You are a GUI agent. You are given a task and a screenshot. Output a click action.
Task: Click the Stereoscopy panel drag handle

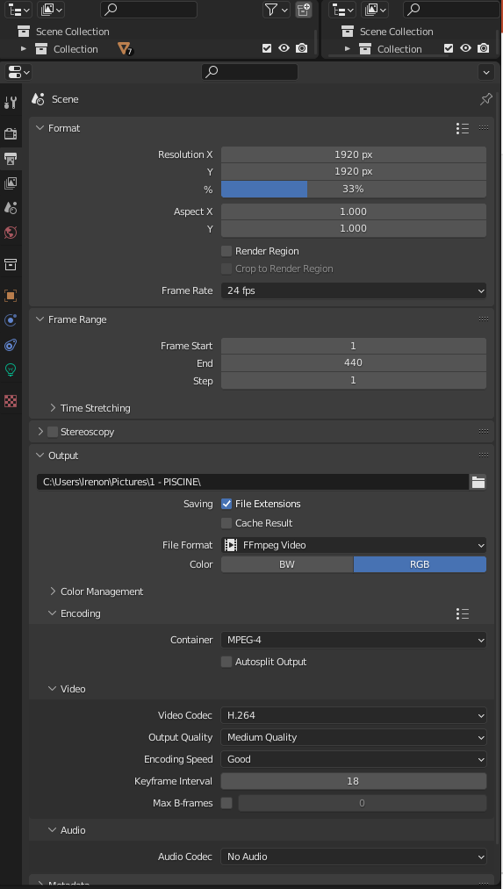pyautogui.click(x=484, y=432)
